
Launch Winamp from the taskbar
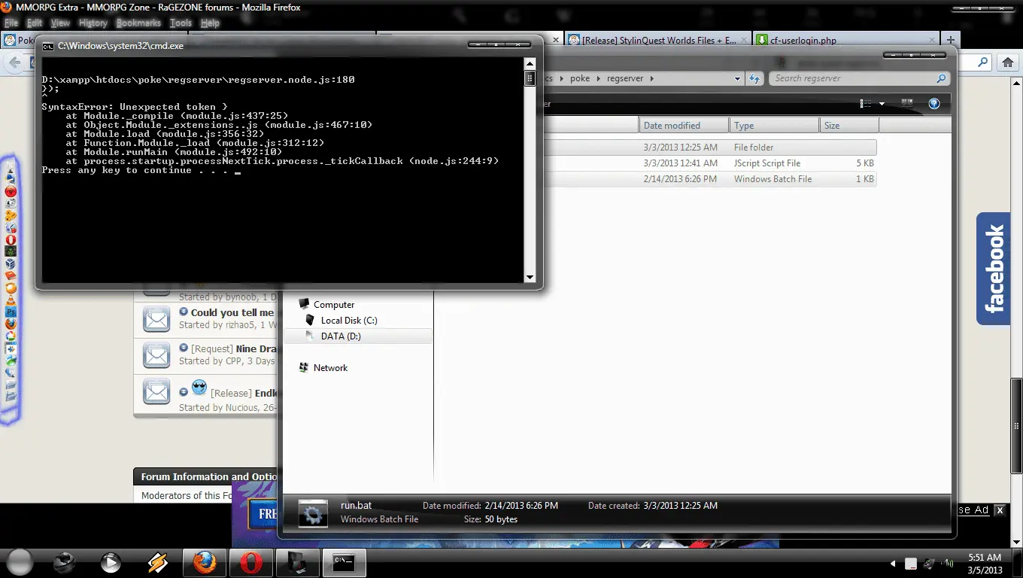point(157,562)
